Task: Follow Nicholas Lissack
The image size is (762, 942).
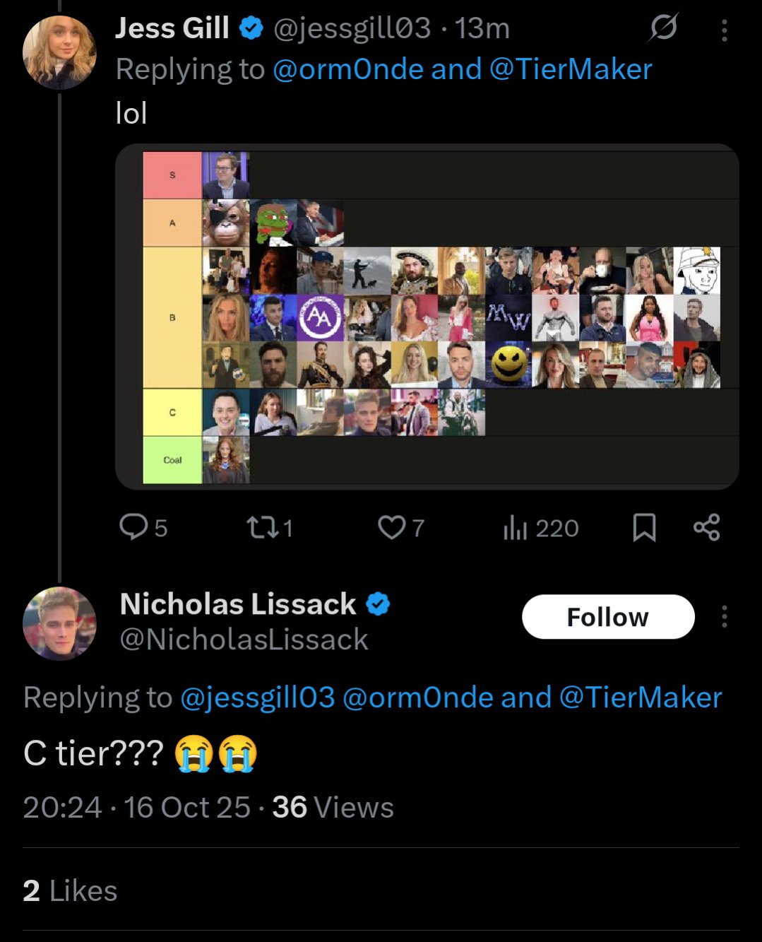Action: pos(607,617)
